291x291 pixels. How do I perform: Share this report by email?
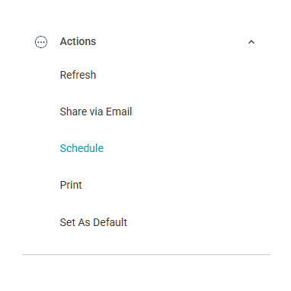tap(96, 112)
